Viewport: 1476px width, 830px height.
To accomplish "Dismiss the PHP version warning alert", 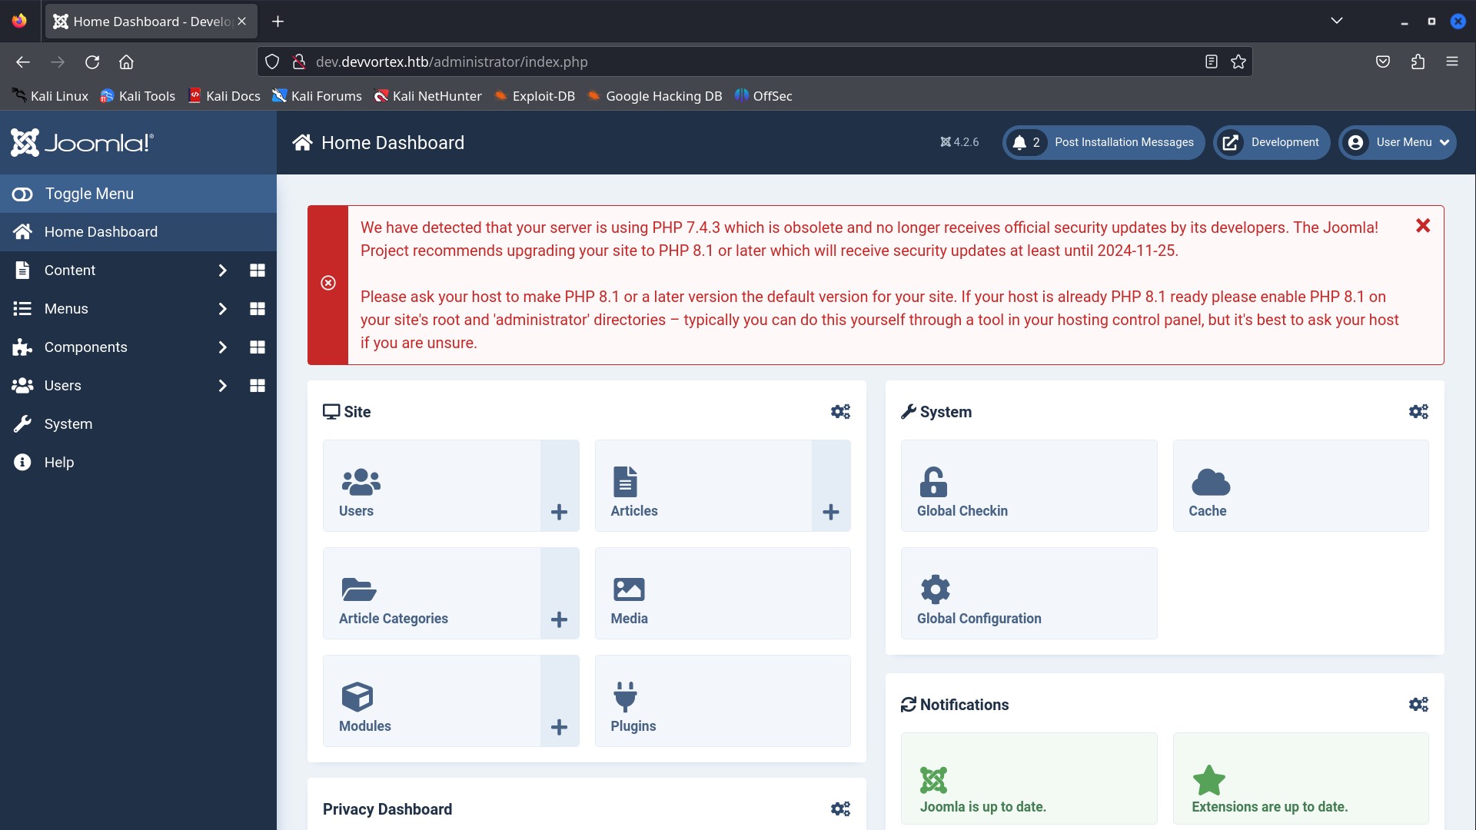I will coord(1422,226).
